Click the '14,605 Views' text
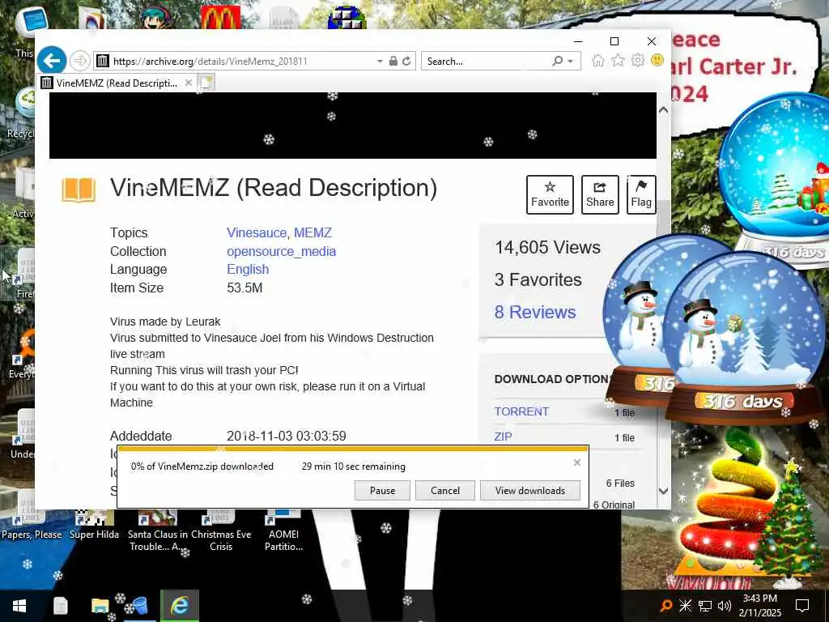This screenshot has width=829, height=622. point(547,248)
